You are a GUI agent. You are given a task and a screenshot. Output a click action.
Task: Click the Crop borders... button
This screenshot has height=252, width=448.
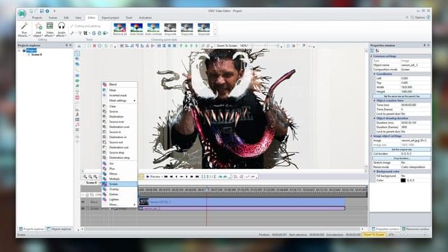(x=401, y=158)
